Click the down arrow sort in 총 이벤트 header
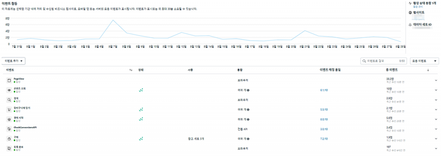 (x=428, y=70)
